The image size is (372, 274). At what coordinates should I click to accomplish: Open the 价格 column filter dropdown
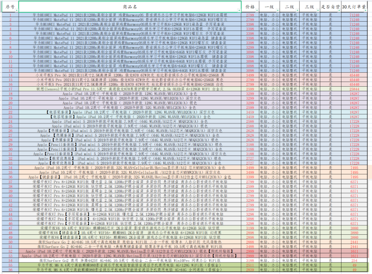click(257, 10)
